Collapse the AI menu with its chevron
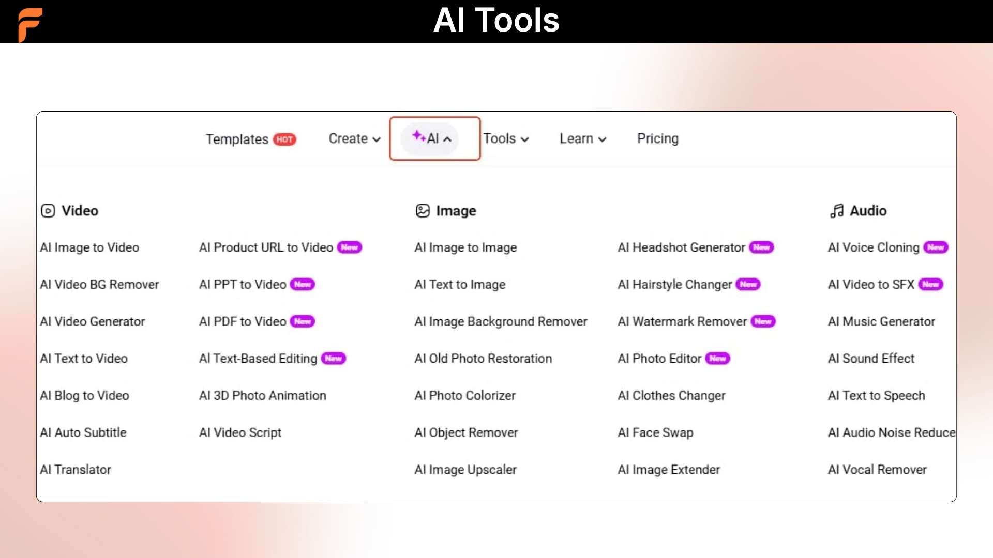The height and width of the screenshot is (558, 993). click(448, 139)
